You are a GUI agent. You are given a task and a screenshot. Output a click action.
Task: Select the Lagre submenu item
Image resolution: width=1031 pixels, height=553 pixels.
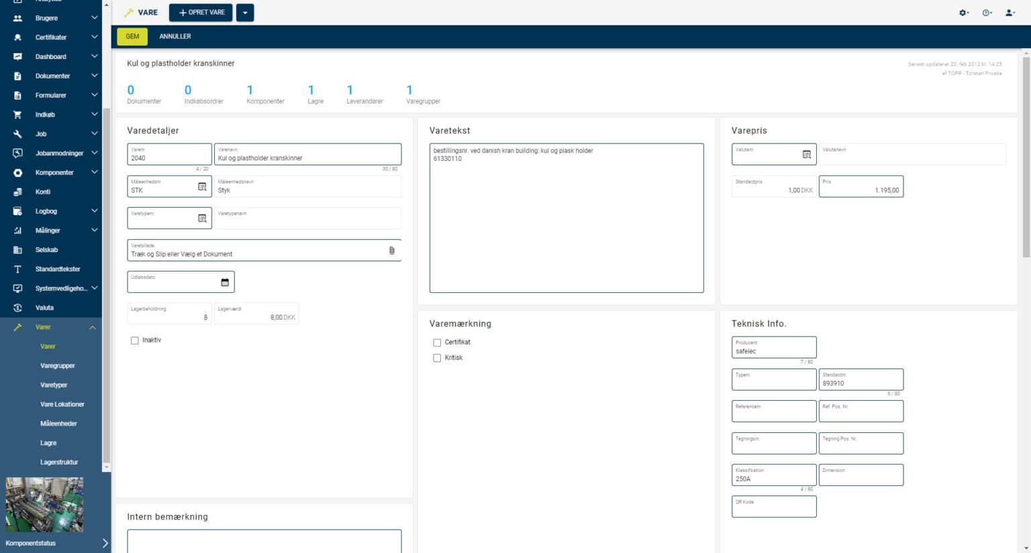pos(48,444)
